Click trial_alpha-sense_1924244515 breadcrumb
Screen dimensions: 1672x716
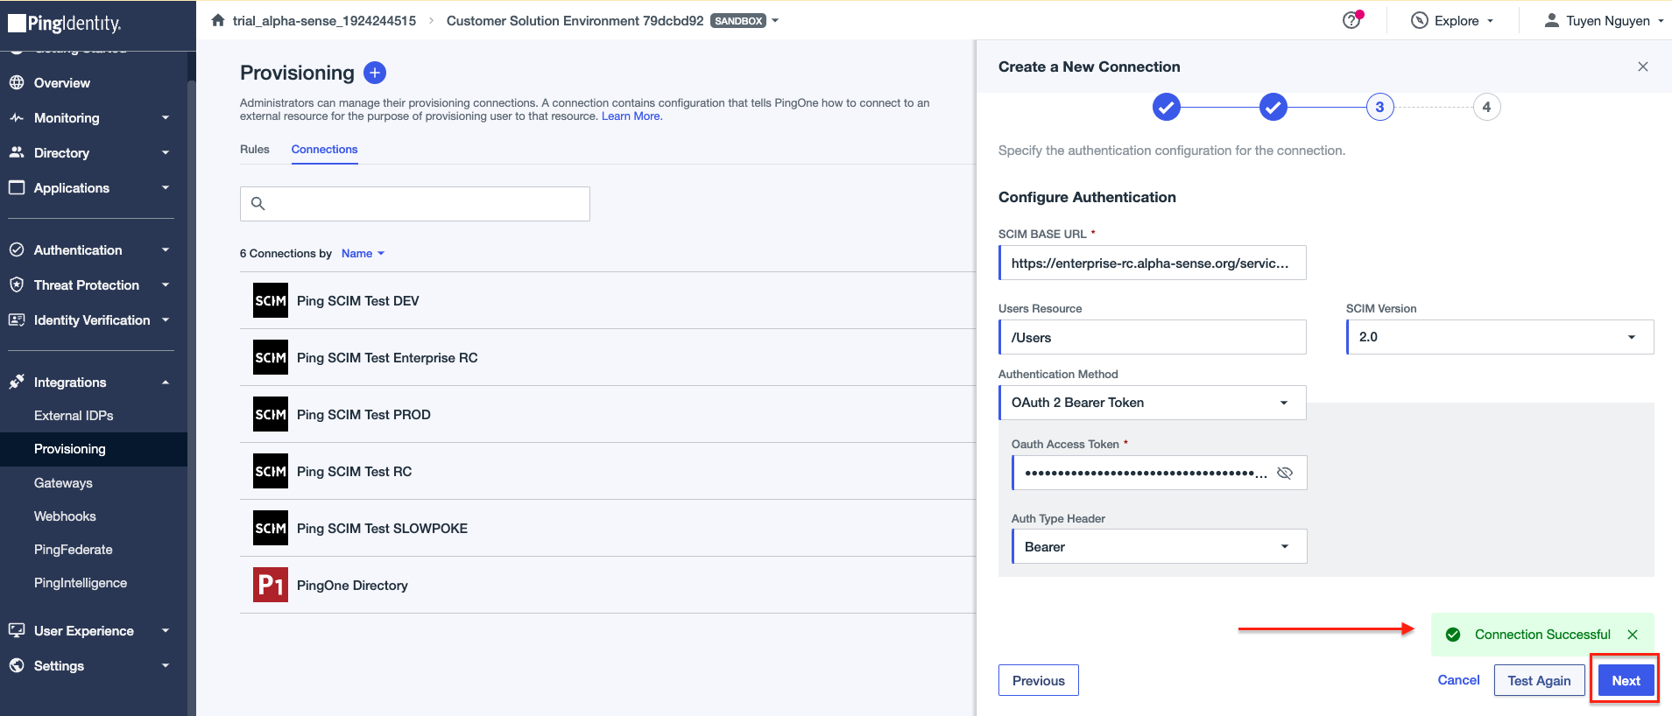click(324, 20)
